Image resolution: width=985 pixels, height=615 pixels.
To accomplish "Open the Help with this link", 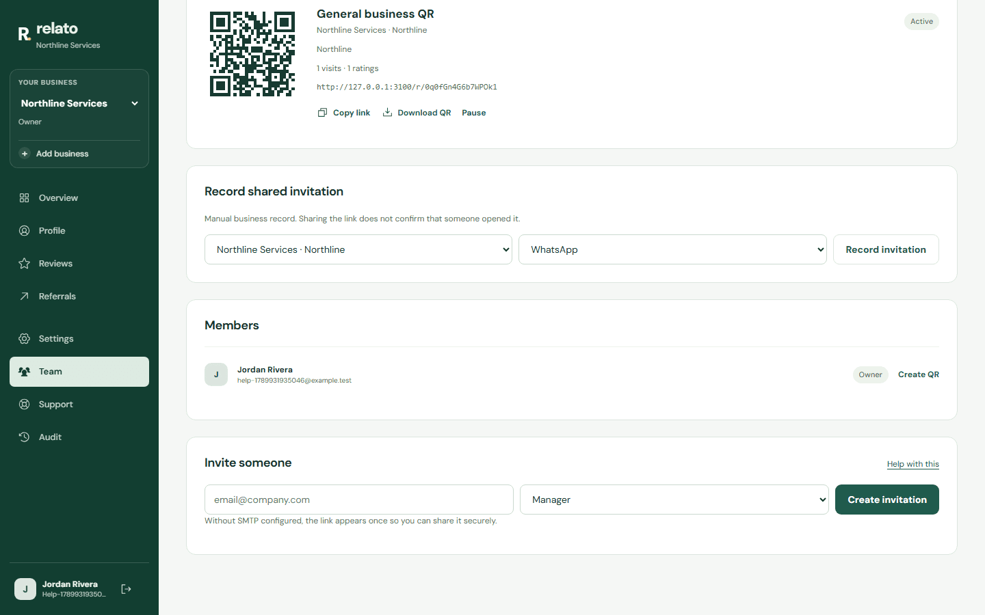I will [913, 464].
